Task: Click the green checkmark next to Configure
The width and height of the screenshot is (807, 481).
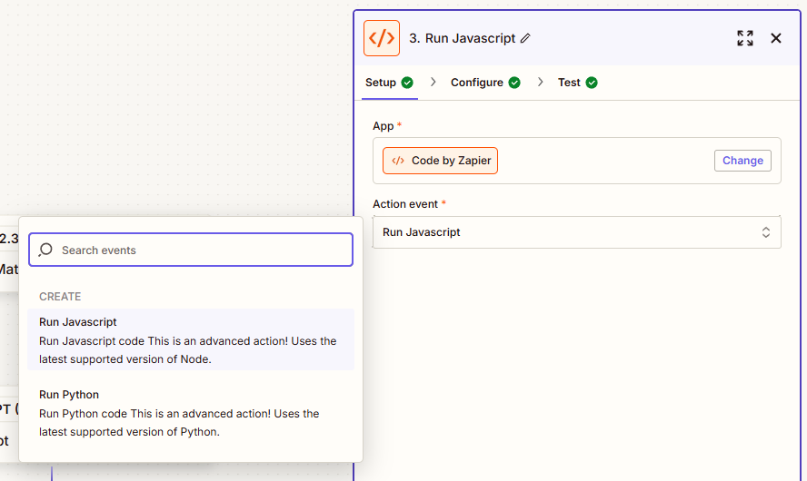Action: coord(514,83)
